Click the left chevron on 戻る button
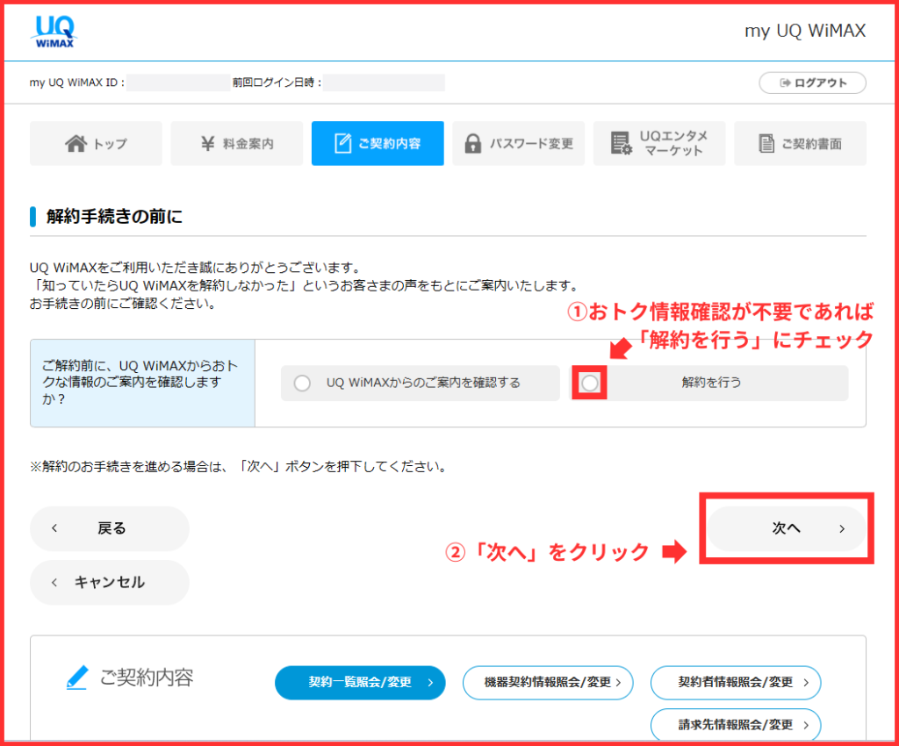Image resolution: width=899 pixels, height=746 pixels. (54, 528)
